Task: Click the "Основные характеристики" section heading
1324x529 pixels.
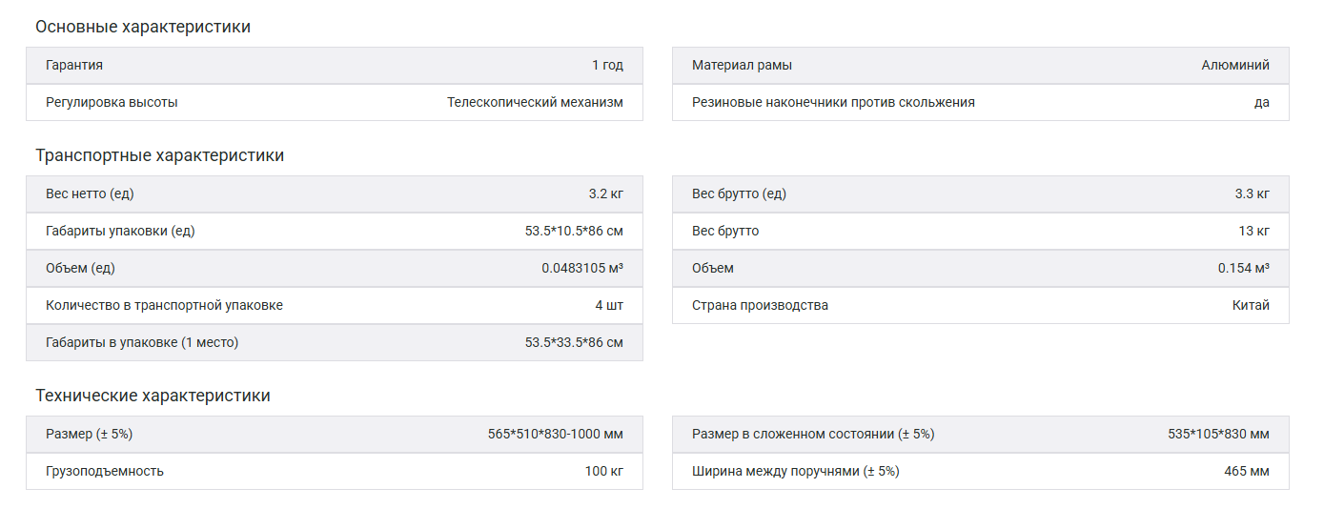Action: click(x=143, y=27)
